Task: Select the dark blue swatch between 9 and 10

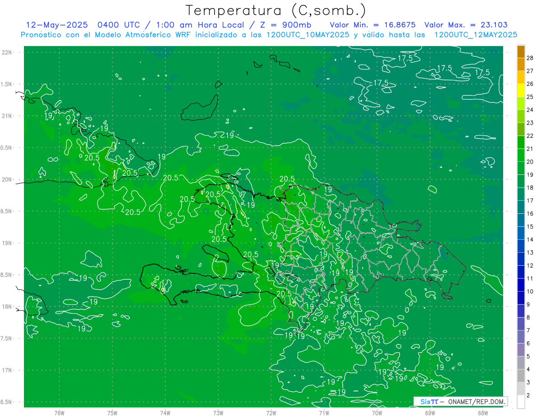Action: tap(521, 298)
